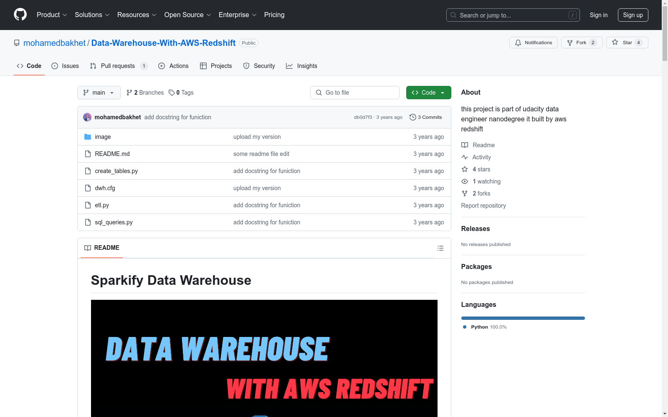Open the Pricing page link
This screenshot has width=668, height=417.
274,15
